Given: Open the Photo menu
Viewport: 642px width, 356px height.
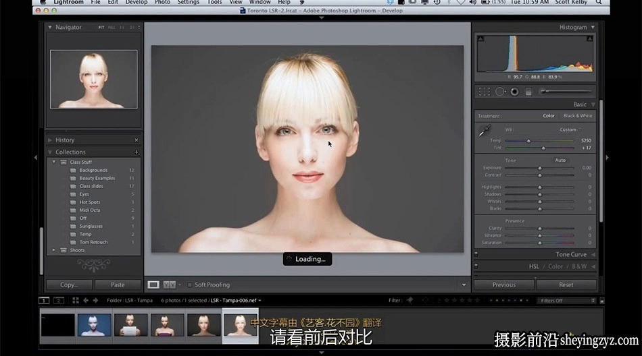Looking at the screenshot, I should (163, 2).
